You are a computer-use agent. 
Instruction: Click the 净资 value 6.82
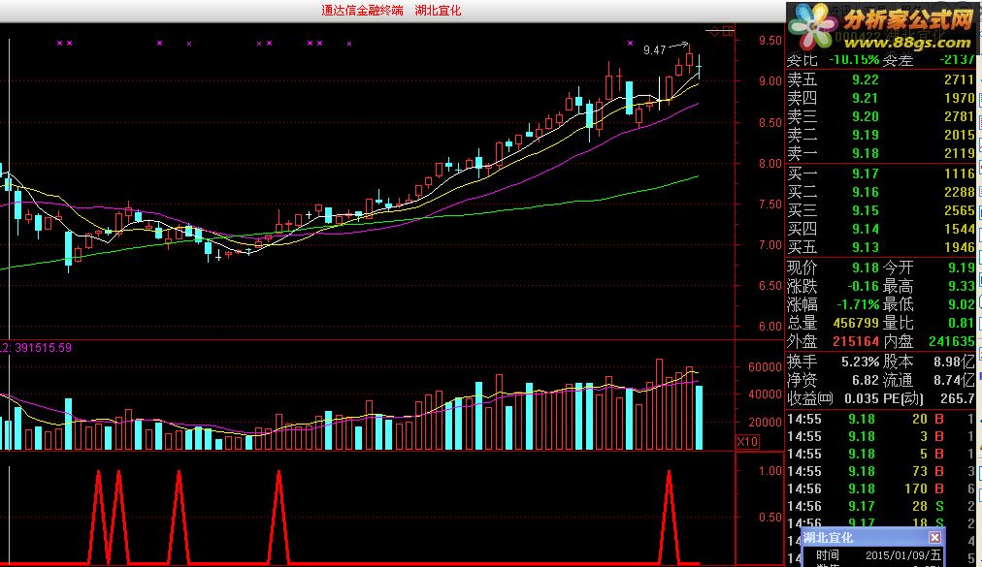(x=866, y=381)
